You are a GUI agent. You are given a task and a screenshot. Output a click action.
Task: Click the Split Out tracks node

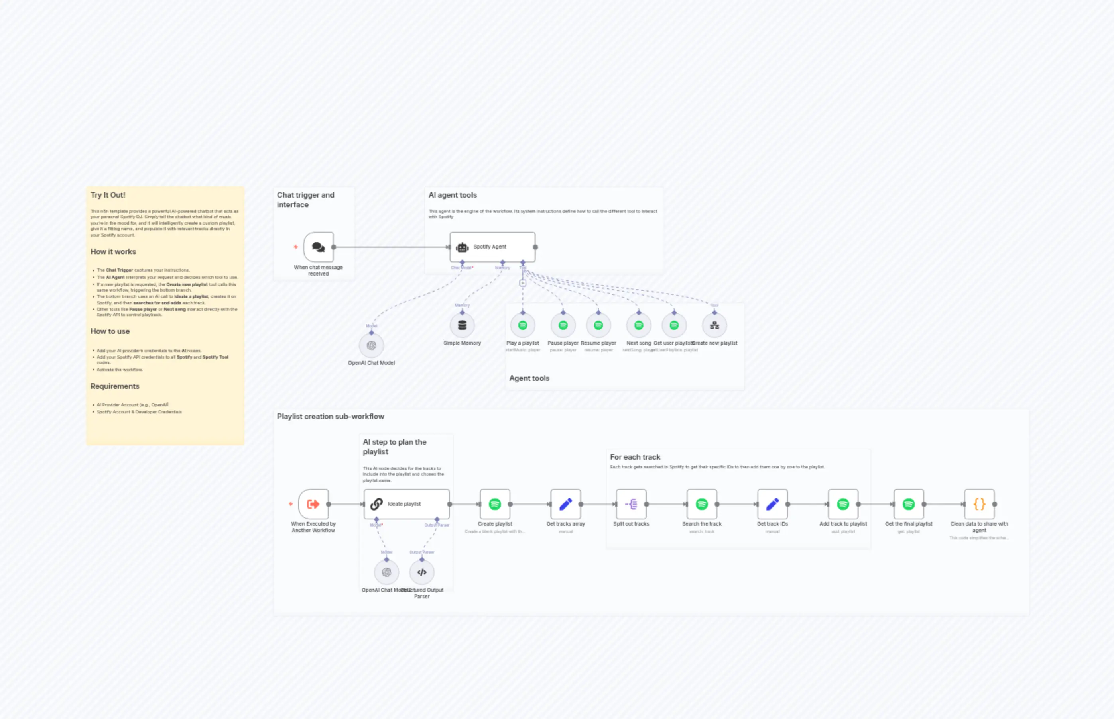[631, 504]
